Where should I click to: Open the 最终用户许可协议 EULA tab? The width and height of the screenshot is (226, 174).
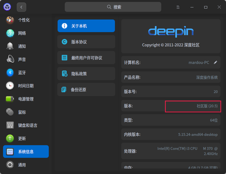tap(86, 58)
